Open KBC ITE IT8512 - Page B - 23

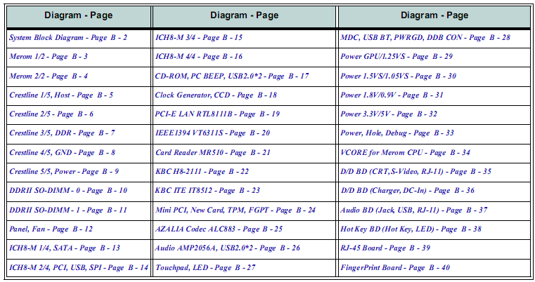pyautogui.click(x=207, y=191)
